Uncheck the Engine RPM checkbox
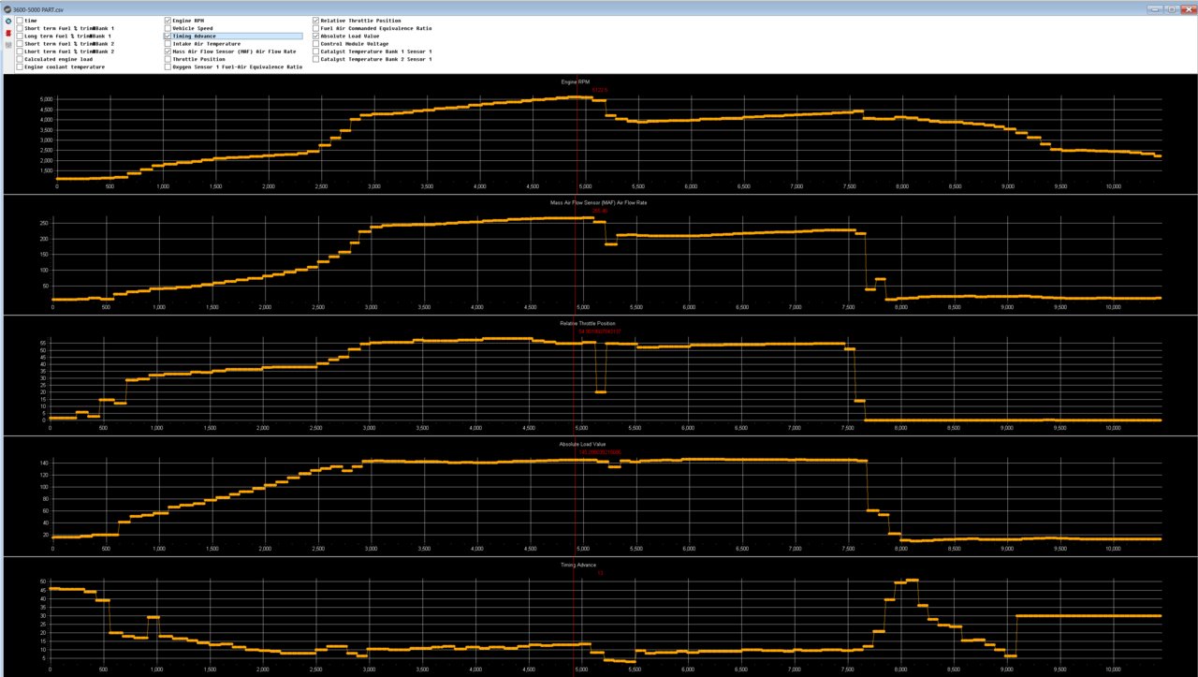 tap(168, 20)
